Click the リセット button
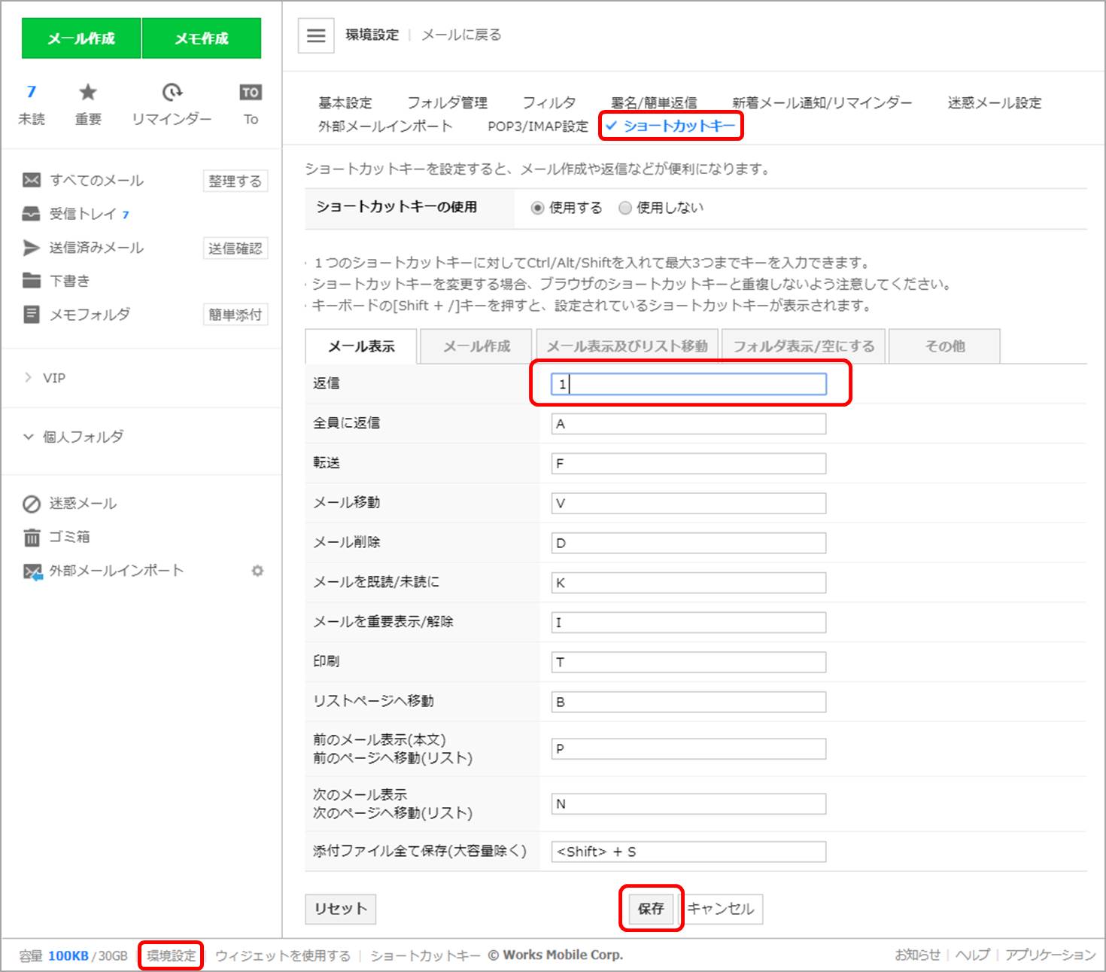 340,909
